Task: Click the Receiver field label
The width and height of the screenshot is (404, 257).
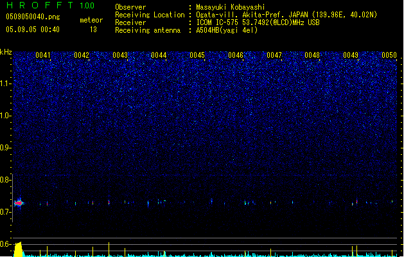Action: coord(130,22)
